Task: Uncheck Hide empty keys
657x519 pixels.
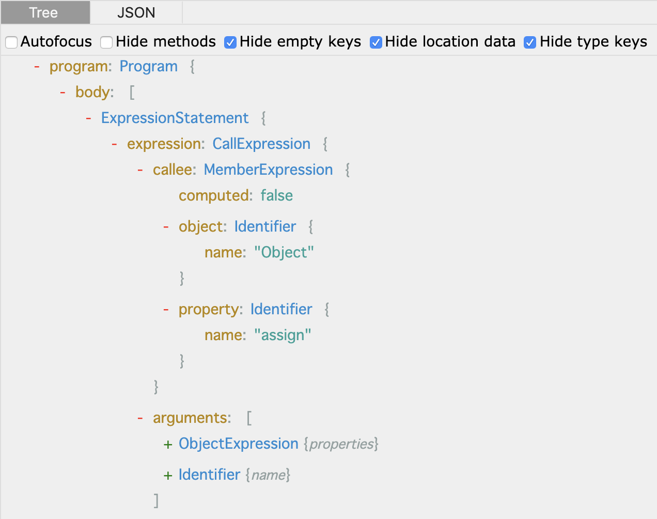Action: 230,42
